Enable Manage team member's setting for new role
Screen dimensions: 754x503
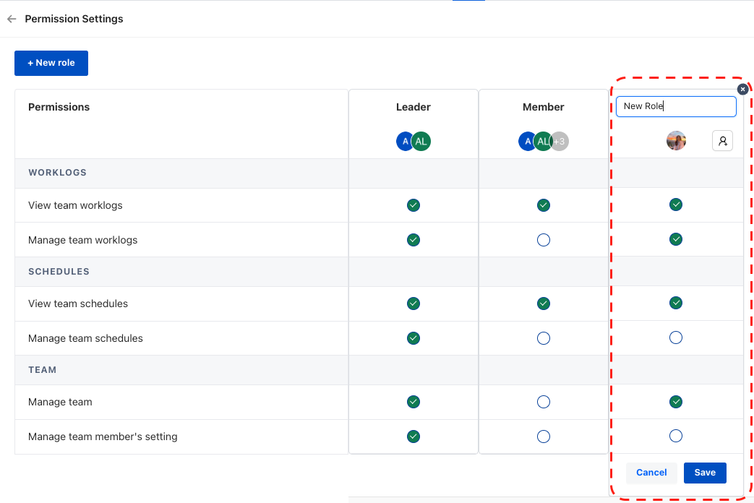(676, 436)
